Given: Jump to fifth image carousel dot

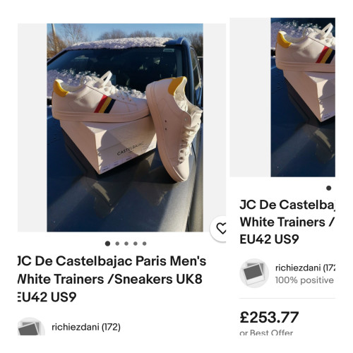Looking at the screenshot, I should click(x=145, y=244).
